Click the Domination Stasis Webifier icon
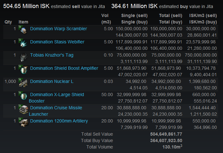This screenshot has width=223, height=153. [x=23, y=43]
